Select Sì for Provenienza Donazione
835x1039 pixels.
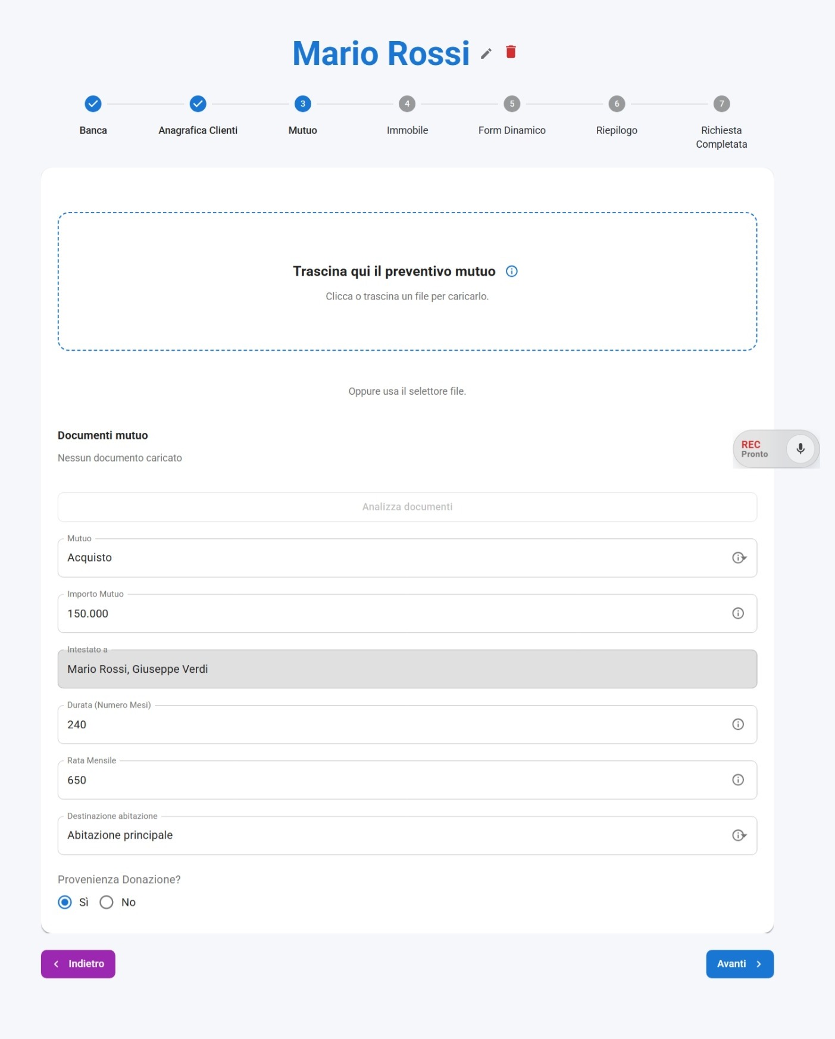coord(65,902)
